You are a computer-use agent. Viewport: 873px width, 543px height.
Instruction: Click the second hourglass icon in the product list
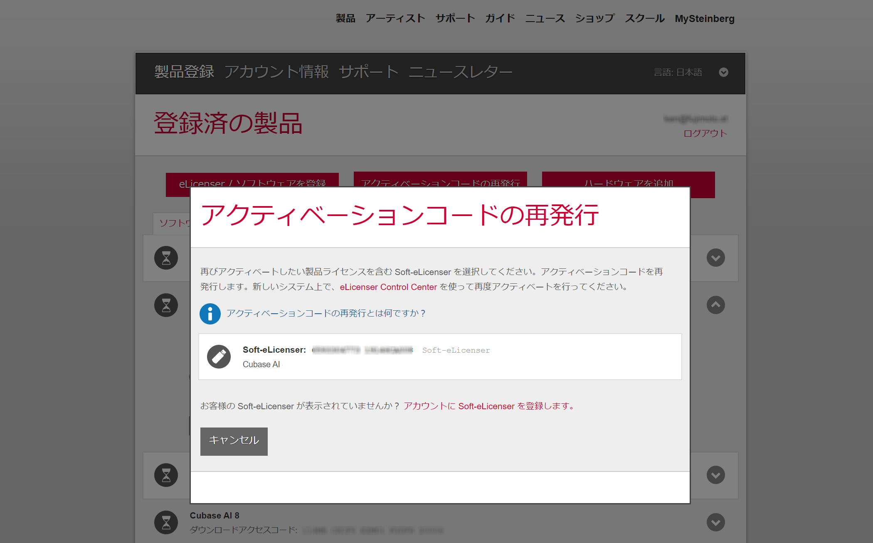pyautogui.click(x=166, y=305)
